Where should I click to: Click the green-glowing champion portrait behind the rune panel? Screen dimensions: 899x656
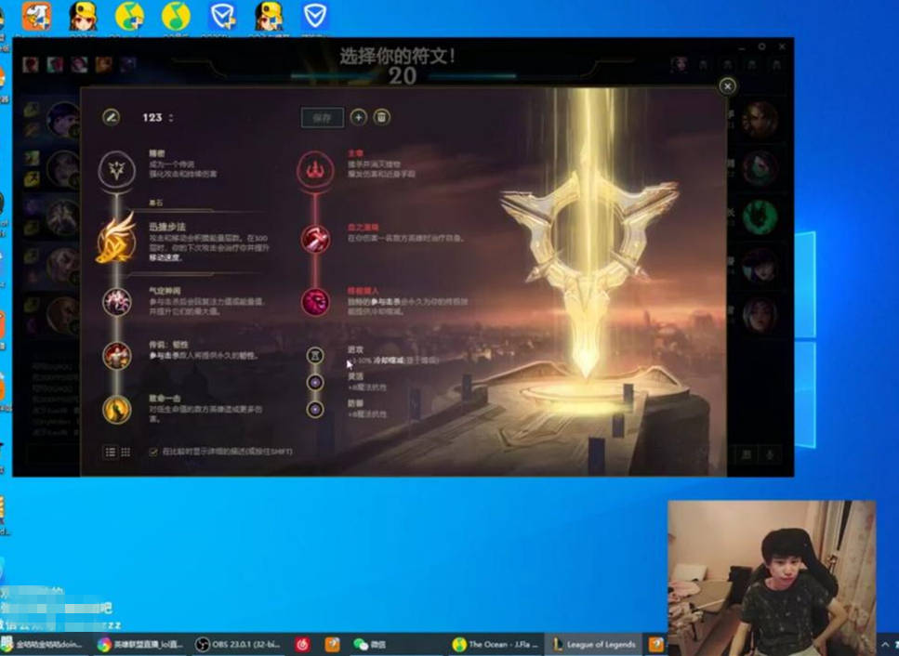[x=760, y=216]
